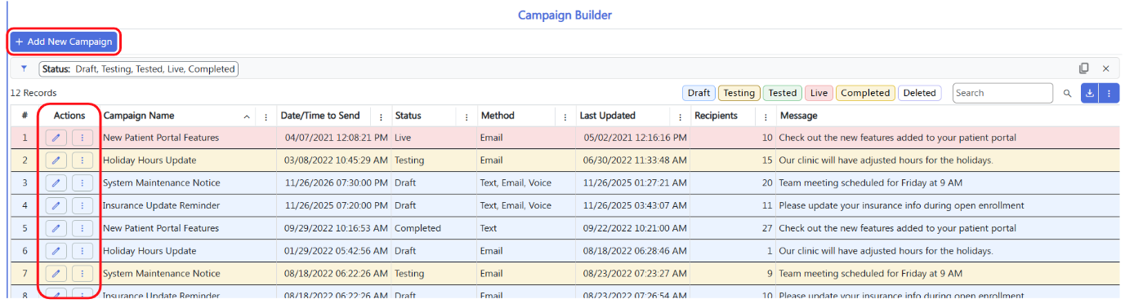Sort by Recipients column header
The image size is (1125, 308).
(716, 116)
